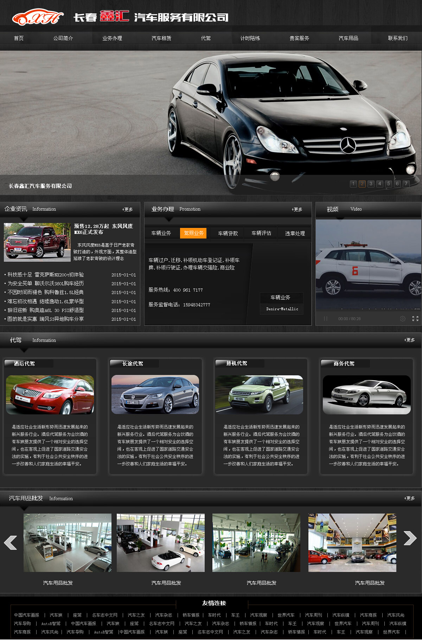Jump to banner slide 7
Screen dimensions: 422x643
[x=406, y=184]
